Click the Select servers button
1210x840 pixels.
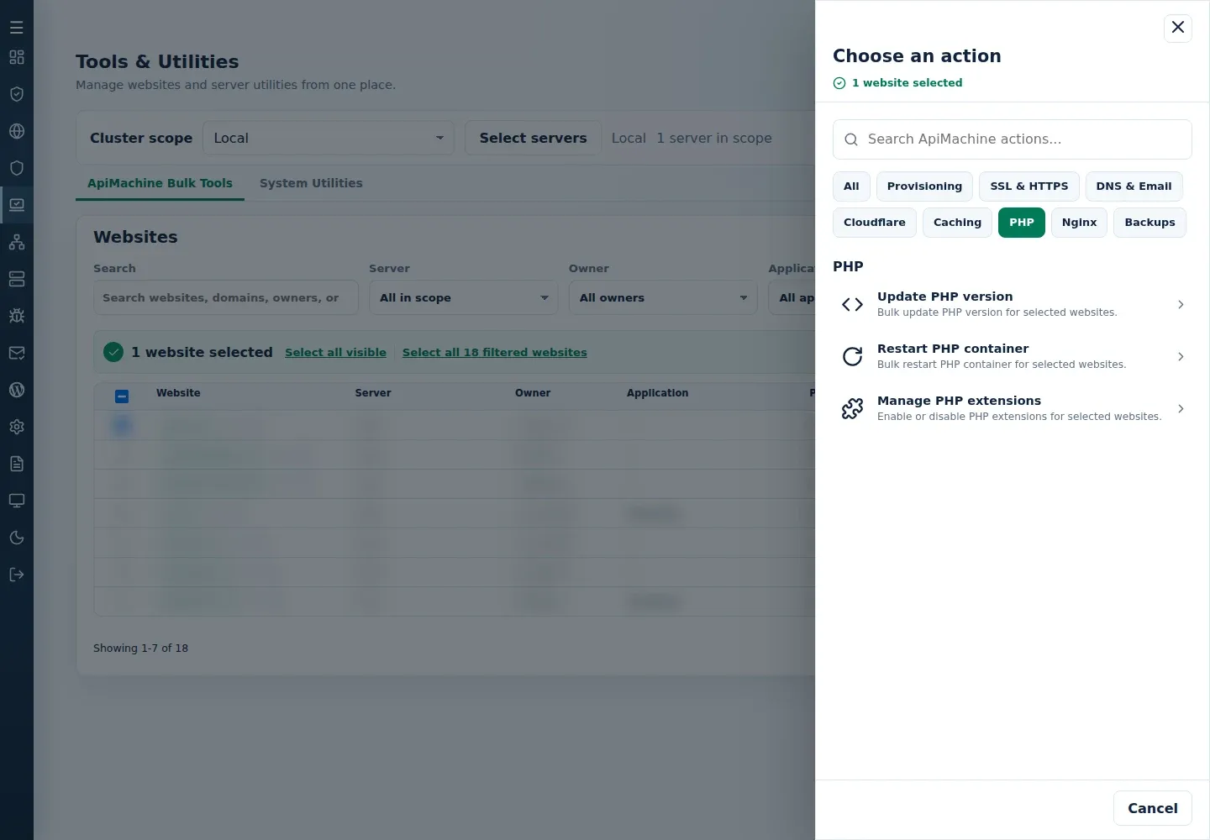point(534,139)
